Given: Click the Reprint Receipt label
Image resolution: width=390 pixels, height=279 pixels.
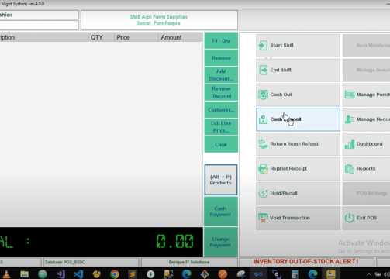Looking at the screenshot, I should pyautogui.click(x=288, y=168).
